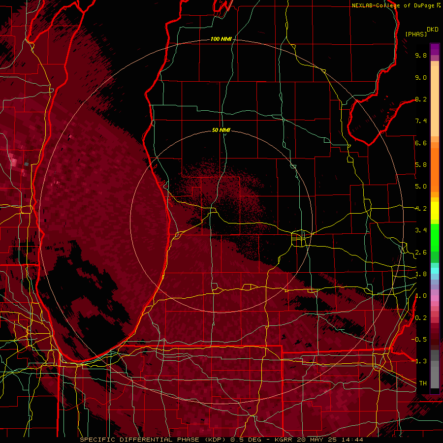Click the 0.2 value on the color scale
This screenshot has width=443, height=443.
[x=421, y=318]
